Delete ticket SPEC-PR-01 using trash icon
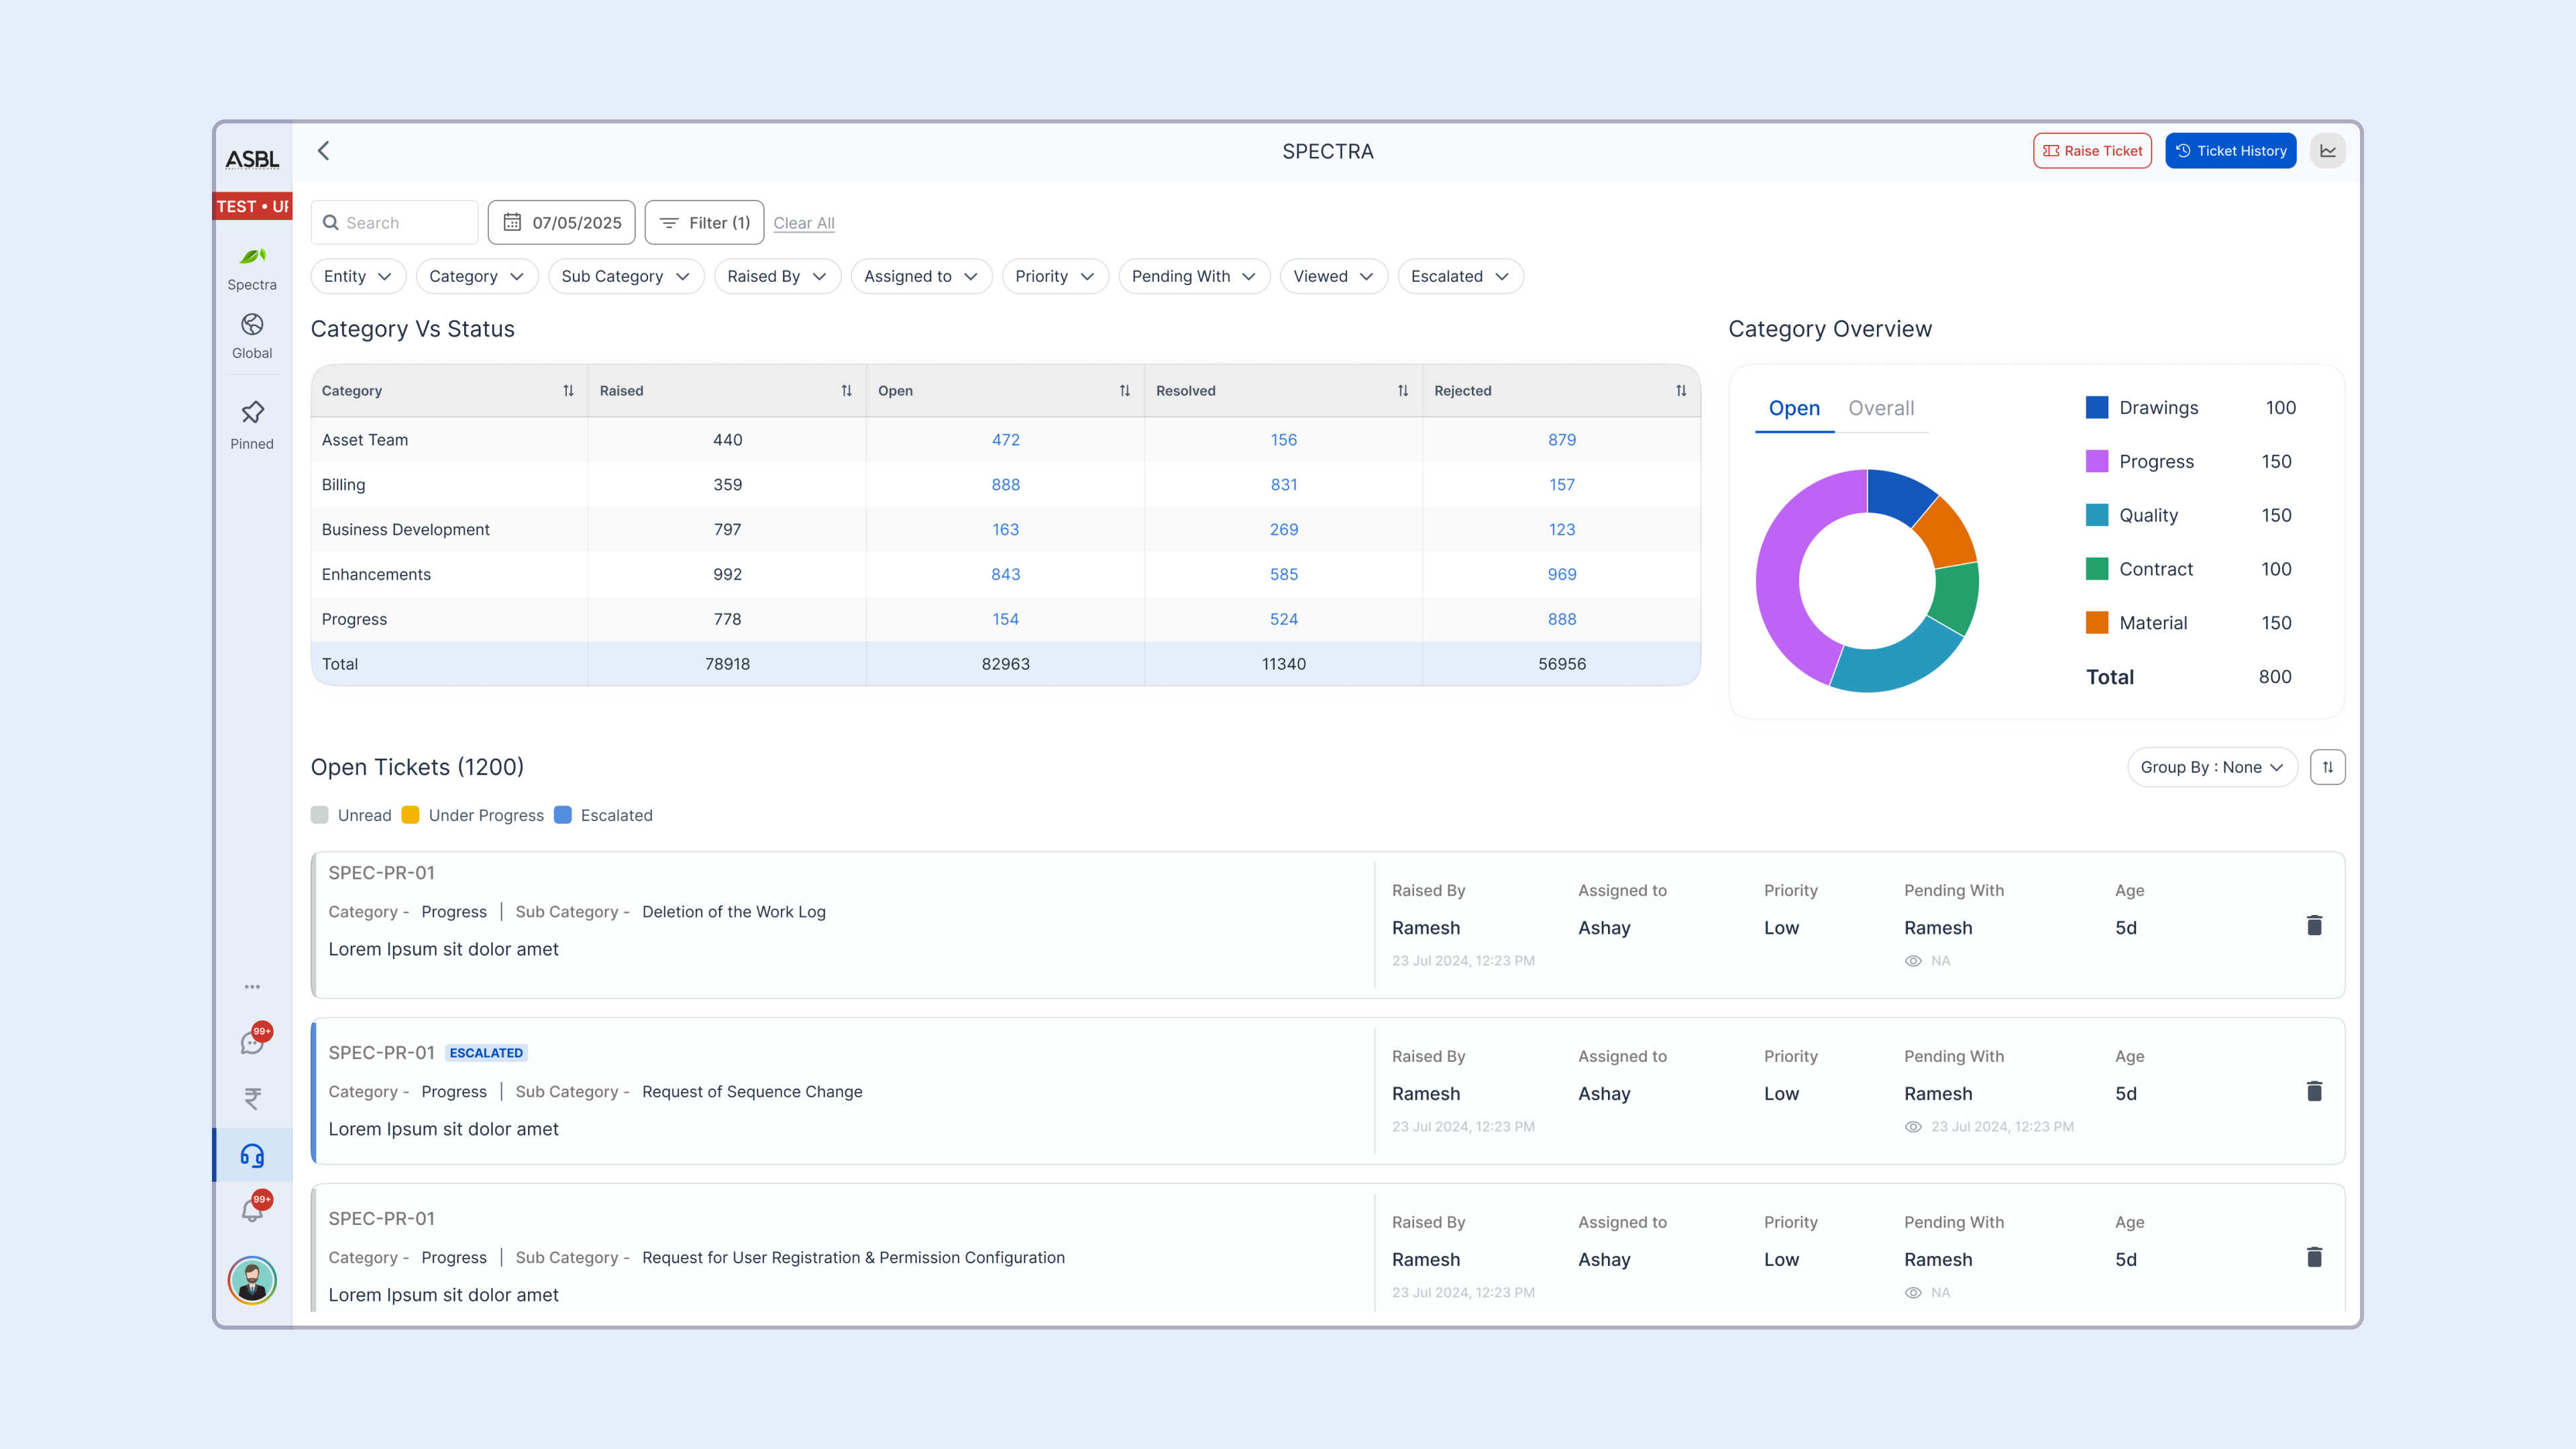 (x=2315, y=925)
